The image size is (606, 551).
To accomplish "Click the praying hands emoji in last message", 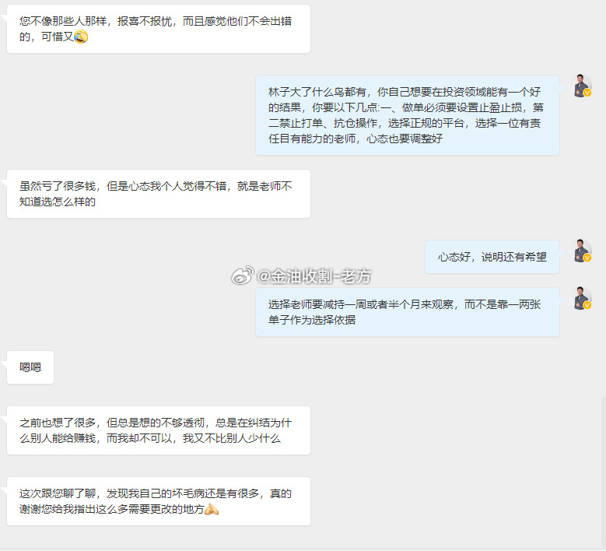I will 212,509.
